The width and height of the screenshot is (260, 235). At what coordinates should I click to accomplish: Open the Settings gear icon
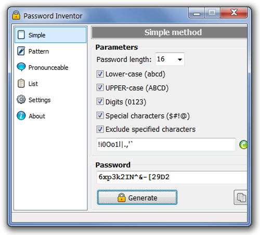(21, 99)
